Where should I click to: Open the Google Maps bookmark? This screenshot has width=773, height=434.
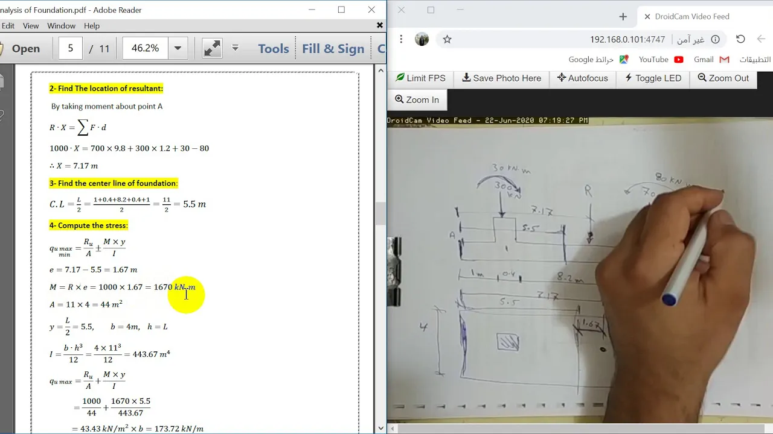[x=598, y=60]
